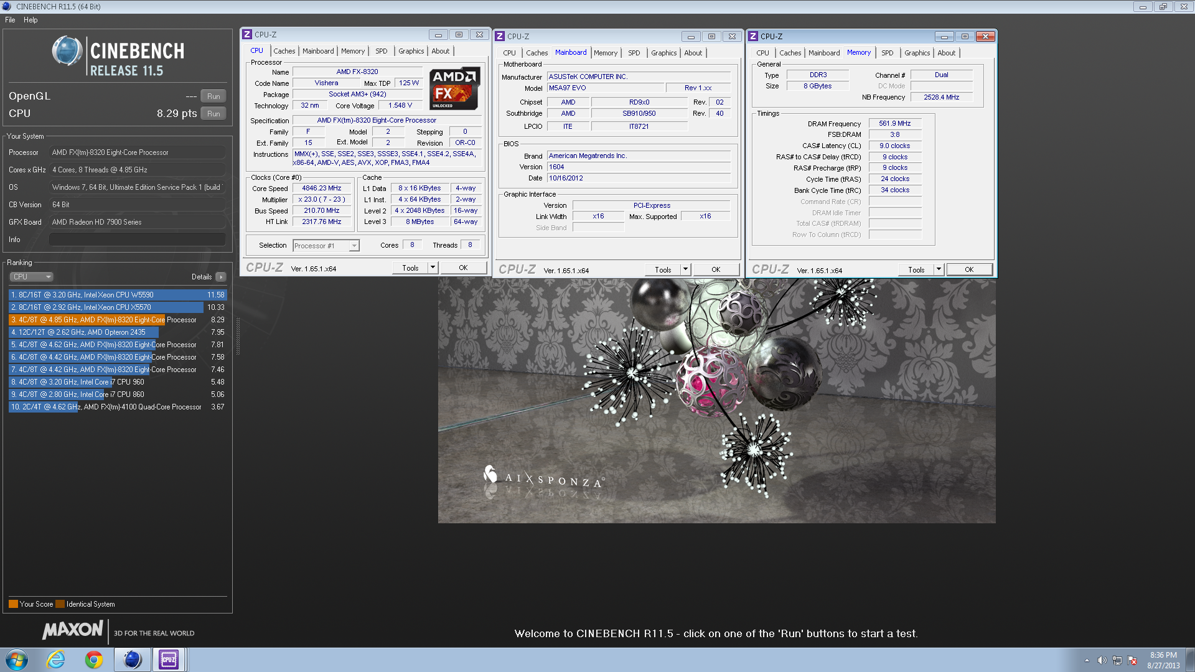Open the ranking CPU dropdown

pos(31,277)
